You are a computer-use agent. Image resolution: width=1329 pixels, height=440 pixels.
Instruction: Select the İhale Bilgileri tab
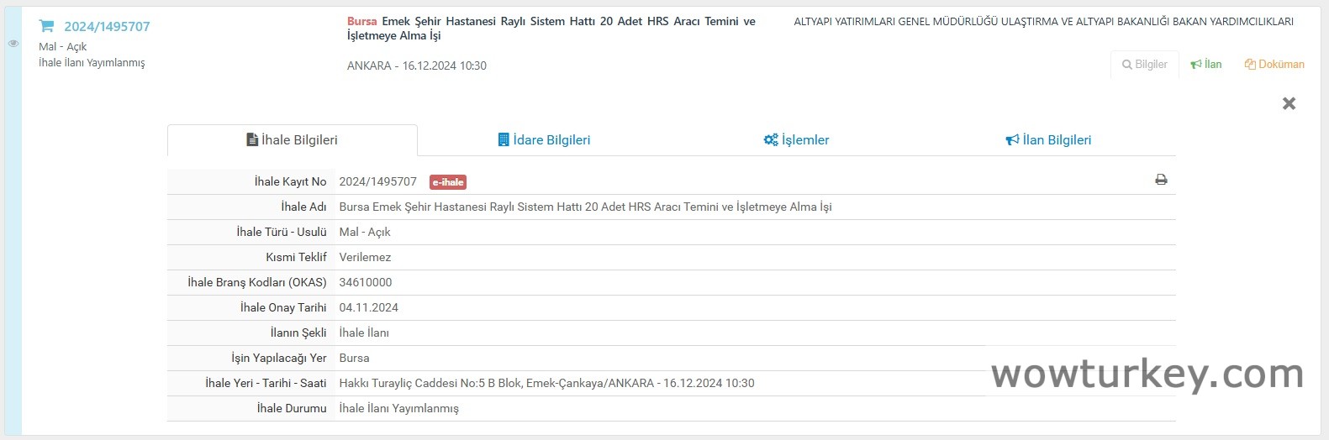coord(292,140)
